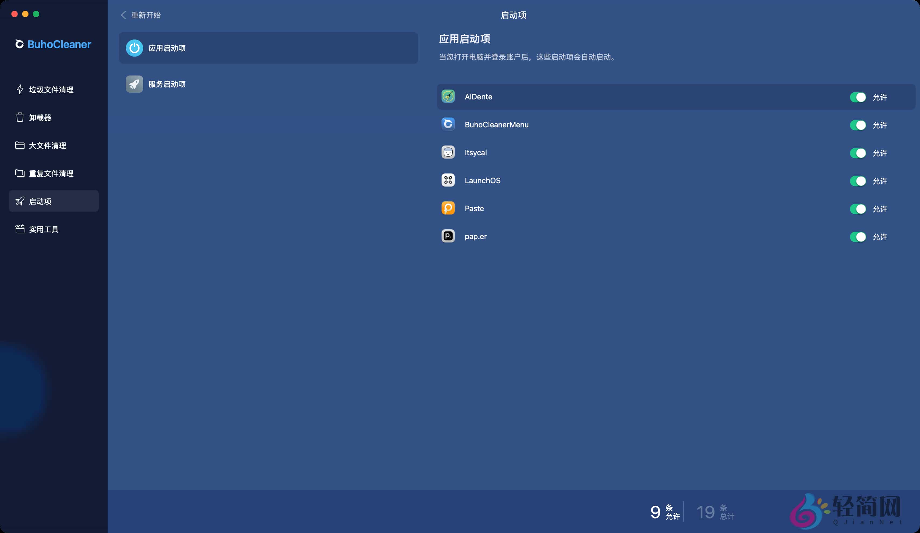Toggle off LaunchOS startup switch
The width and height of the screenshot is (920, 533).
pyautogui.click(x=859, y=181)
